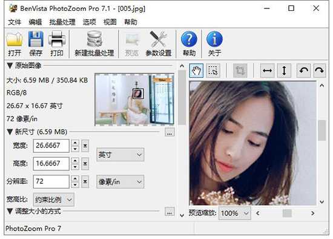Click the 分辨率 field showing 72
The image size is (333, 239).
[x=51, y=181]
